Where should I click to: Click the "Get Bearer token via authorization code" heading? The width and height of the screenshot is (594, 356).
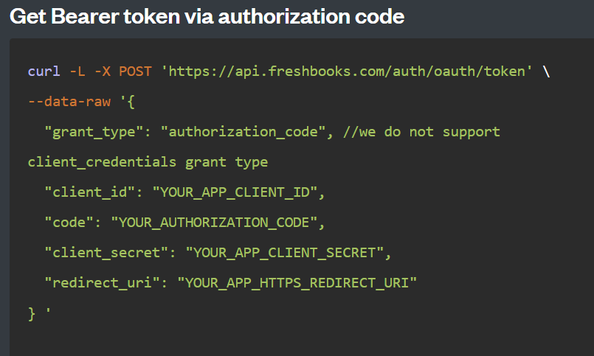207,17
